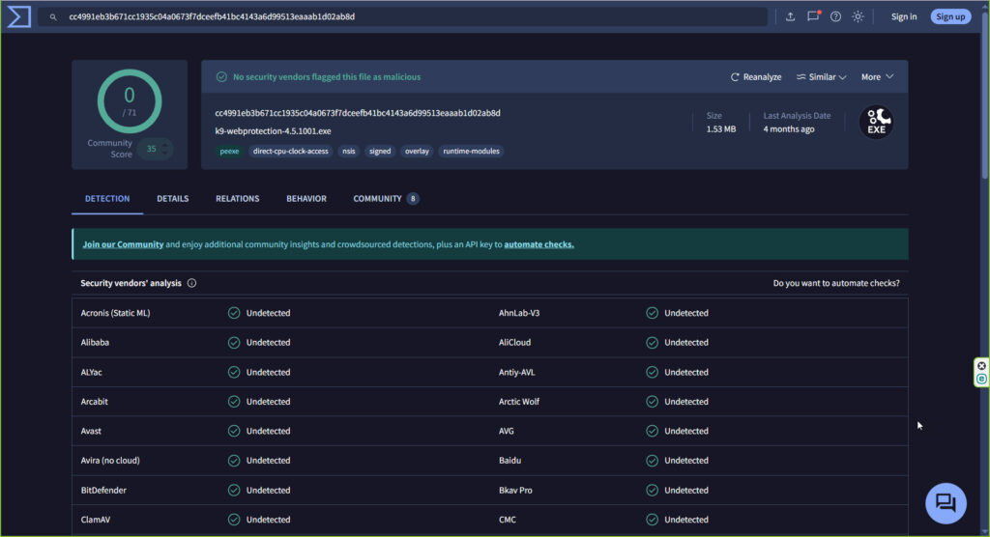The width and height of the screenshot is (990, 537).
Task: Click the Undetected check icon for Baidu
Action: (x=652, y=461)
